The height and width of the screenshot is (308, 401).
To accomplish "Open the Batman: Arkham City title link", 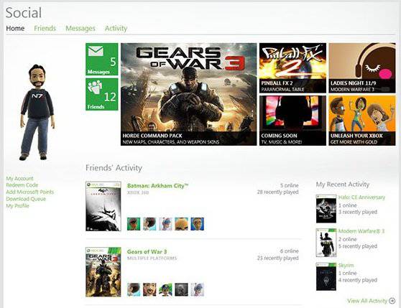I will pyautogui.click(x=157, y=186).
